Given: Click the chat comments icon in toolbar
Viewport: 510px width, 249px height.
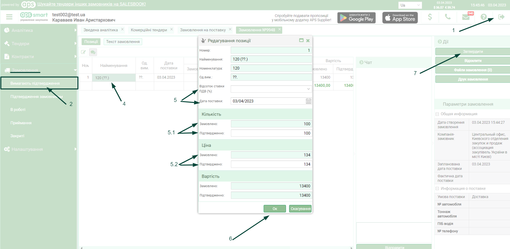Looking at the screenshot, I should tap(93, 52).
